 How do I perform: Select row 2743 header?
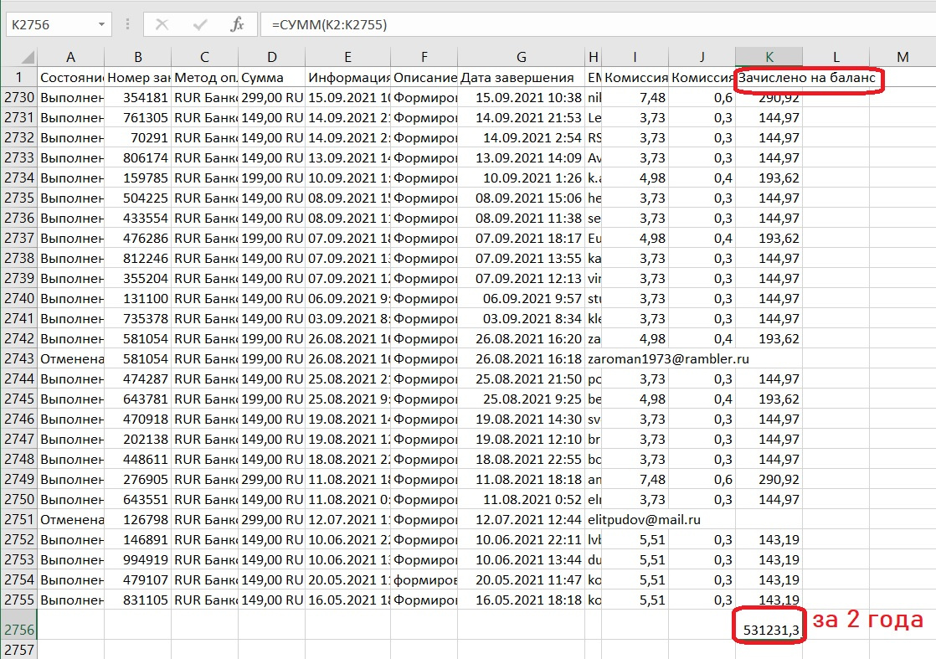coord(18,358)
